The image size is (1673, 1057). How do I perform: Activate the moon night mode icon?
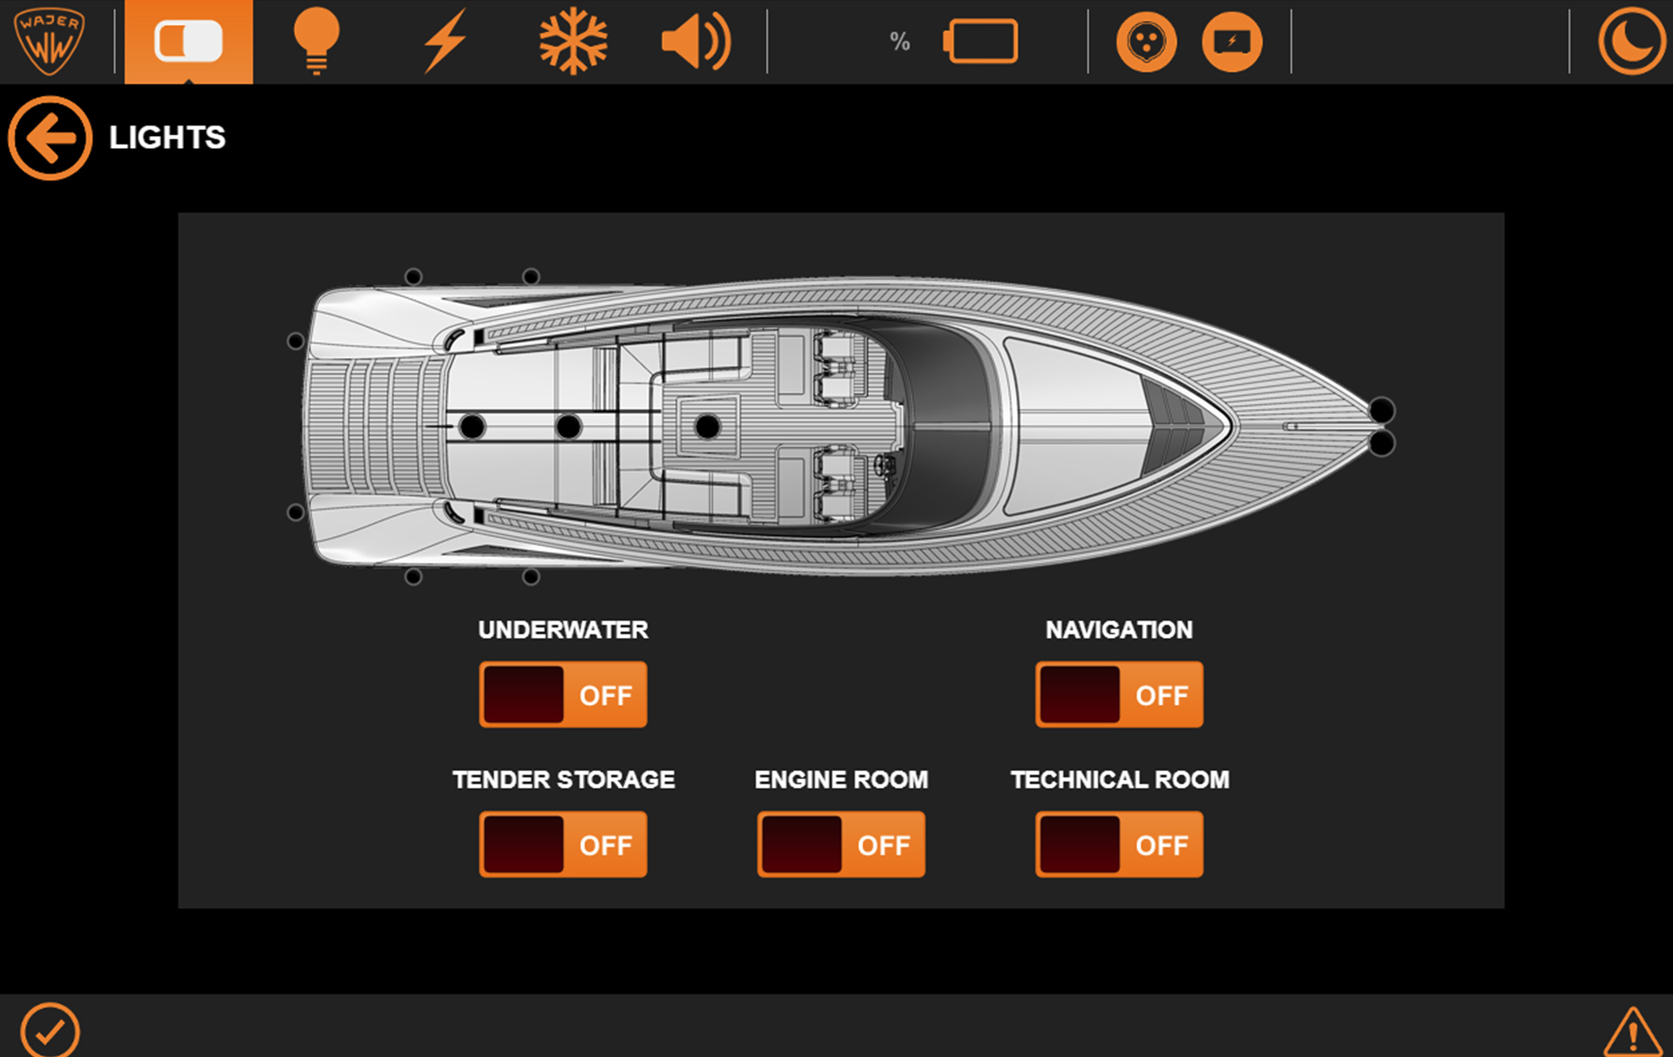pyautogui.click(x=1631, y=41)
